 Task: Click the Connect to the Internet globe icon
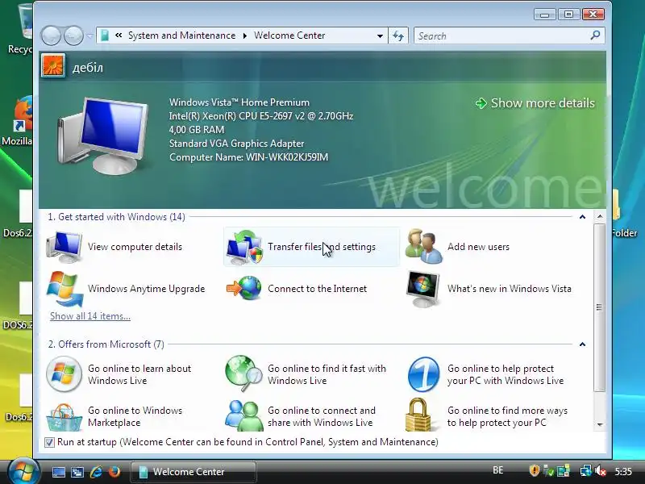pos(244,288)
